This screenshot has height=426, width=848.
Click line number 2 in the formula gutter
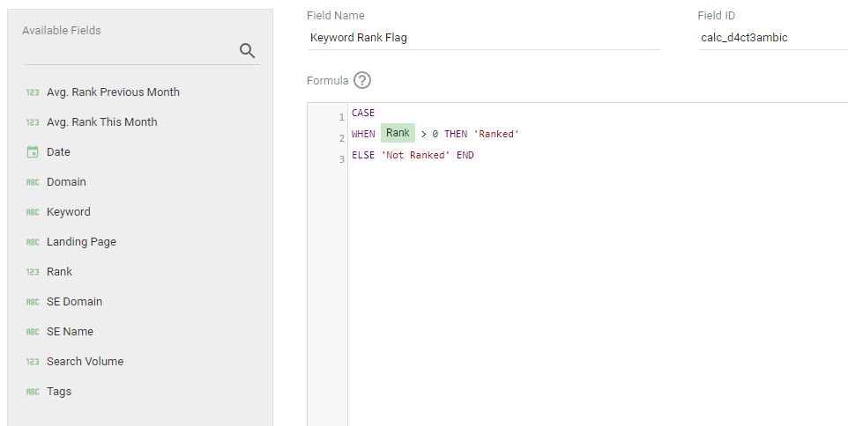341,138
